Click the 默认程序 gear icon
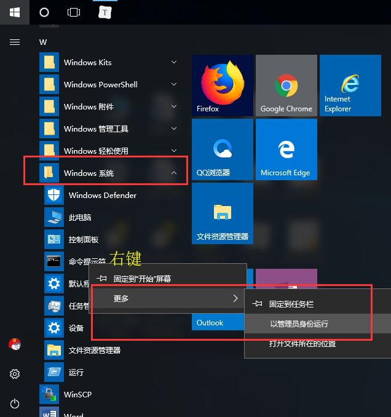The width and height of the screenshot is (391, 417). 54,284
